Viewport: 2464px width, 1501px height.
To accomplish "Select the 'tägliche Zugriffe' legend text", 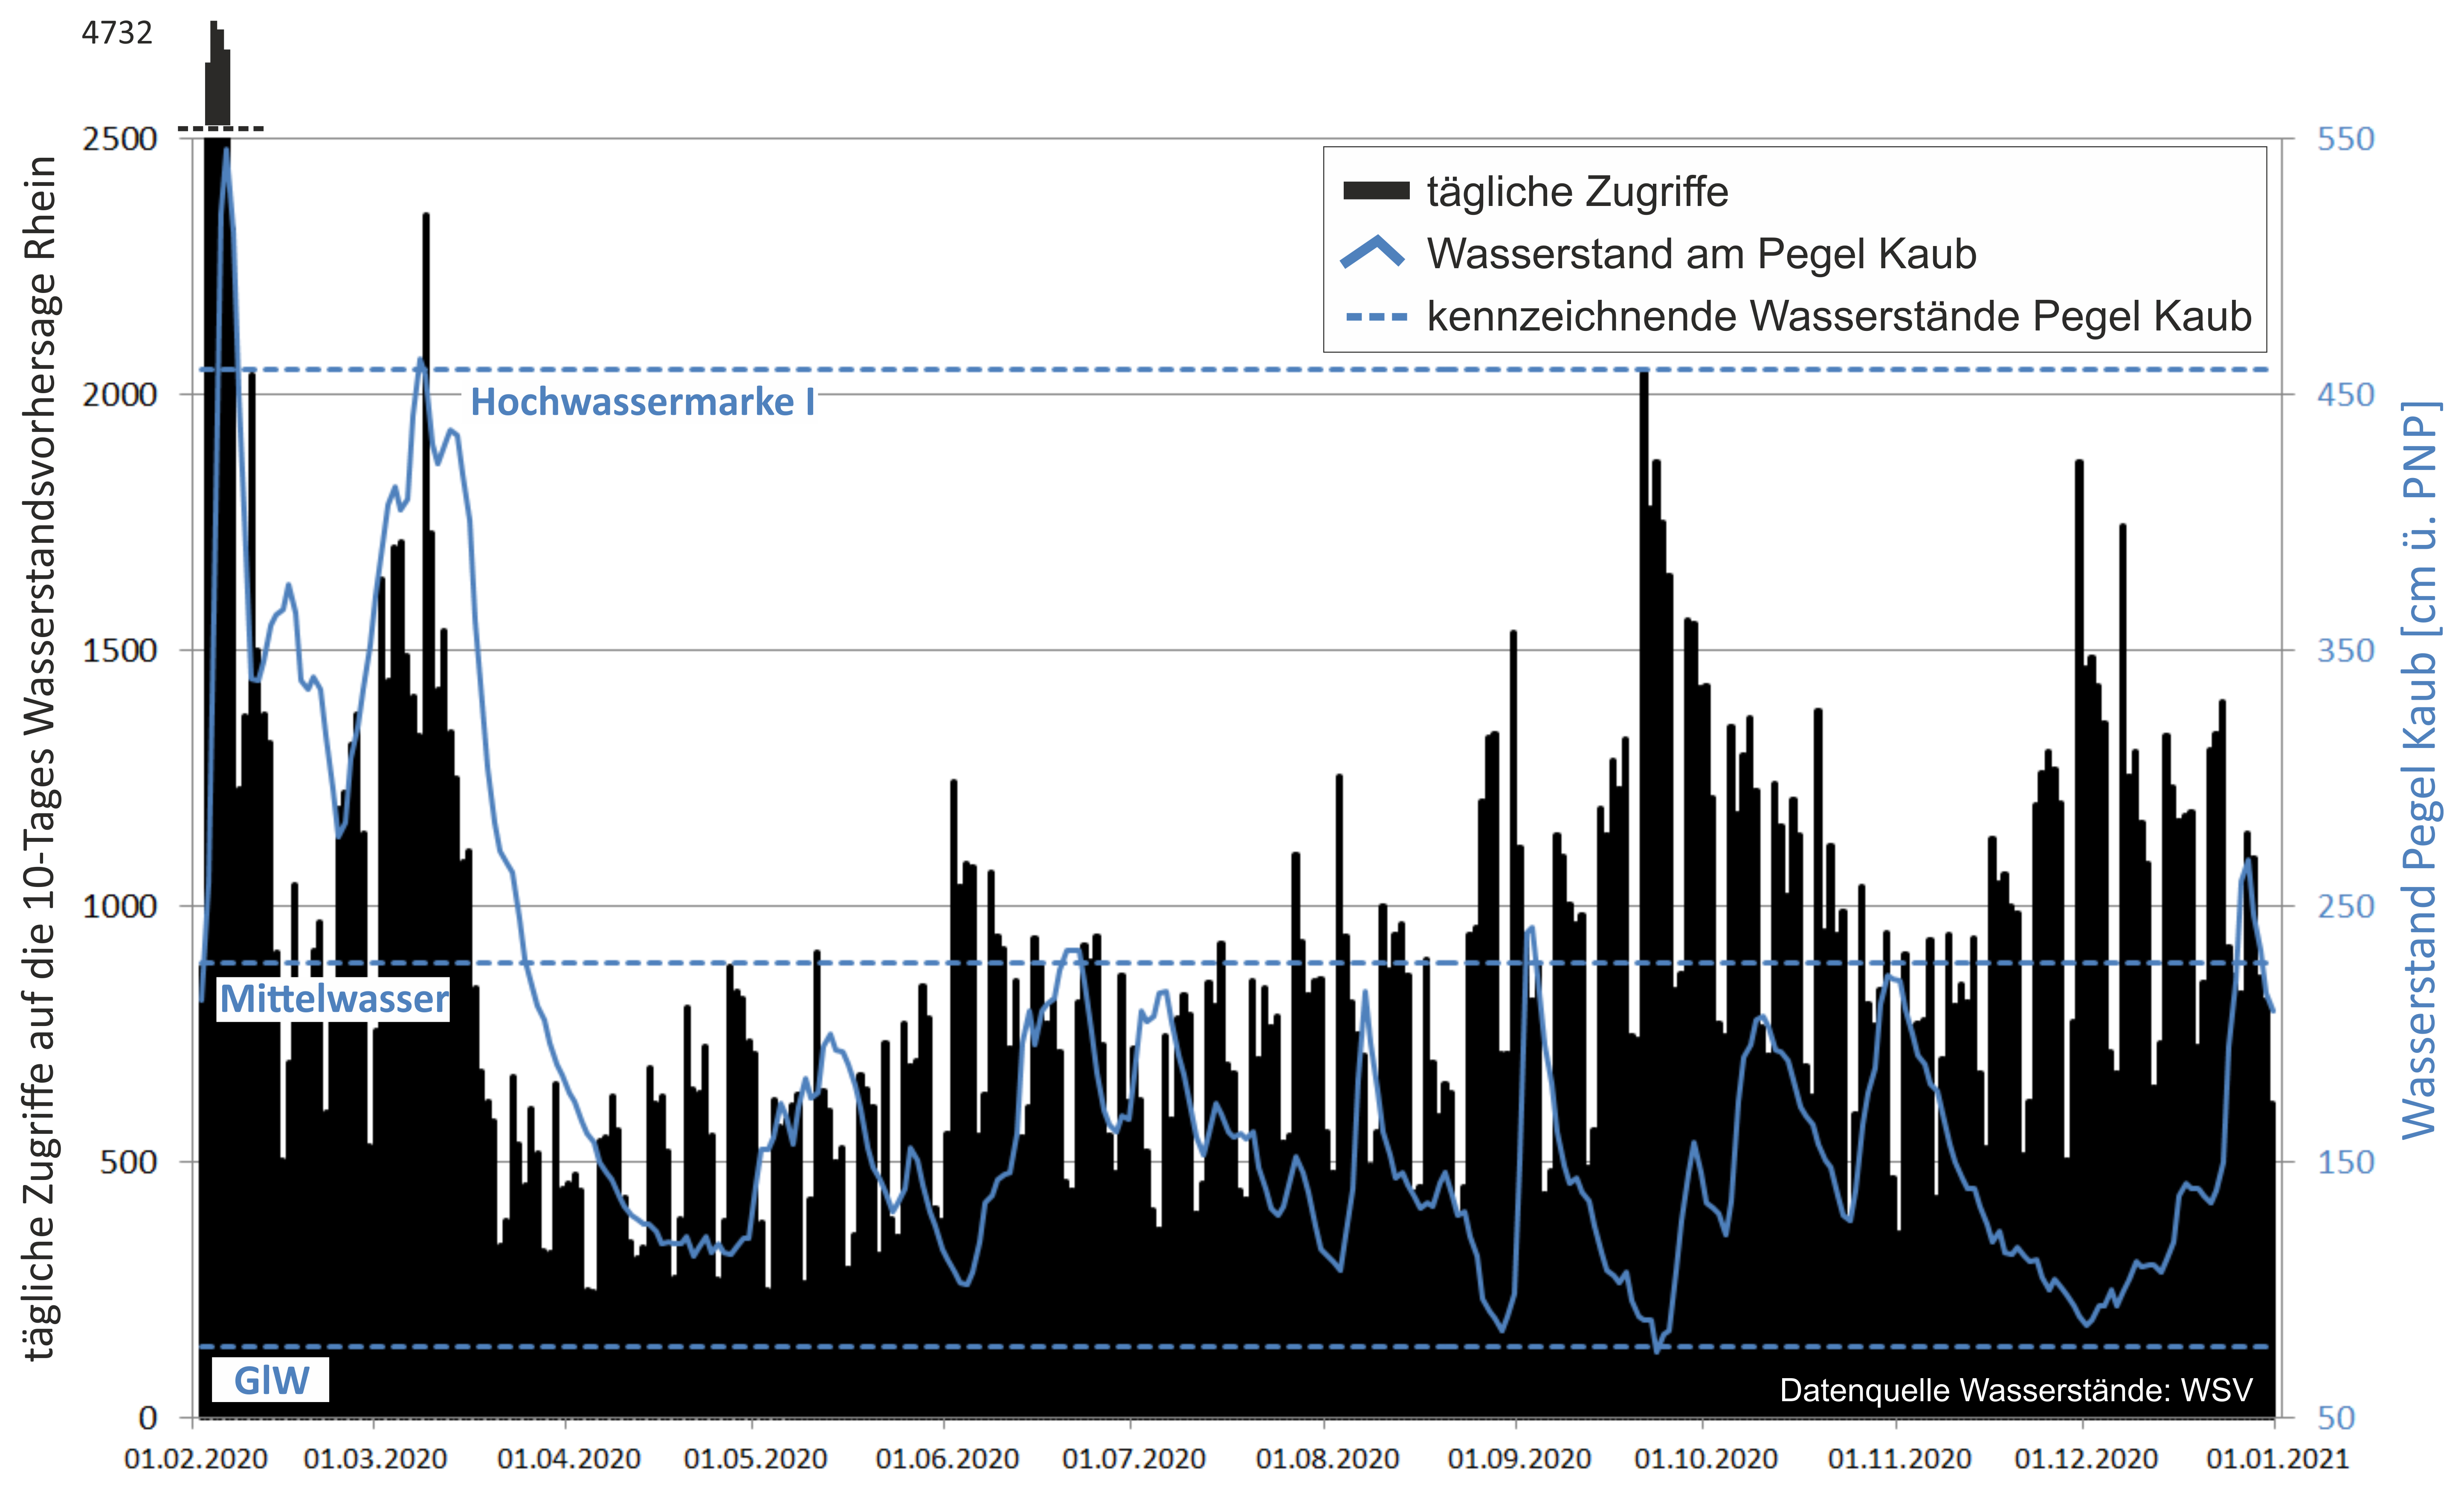I will 1577,192.
